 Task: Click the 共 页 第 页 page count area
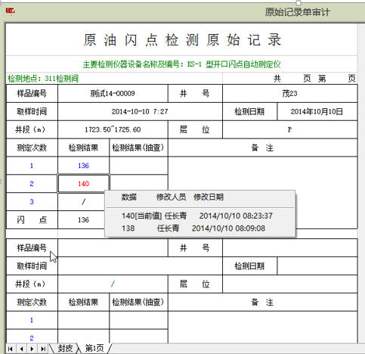(x=314, y=79)
